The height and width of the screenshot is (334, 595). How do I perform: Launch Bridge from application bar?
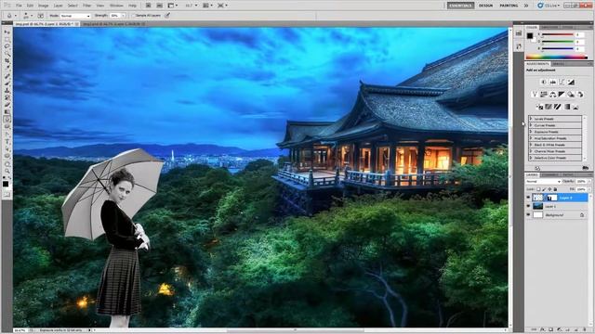click(x=149, y=6)
